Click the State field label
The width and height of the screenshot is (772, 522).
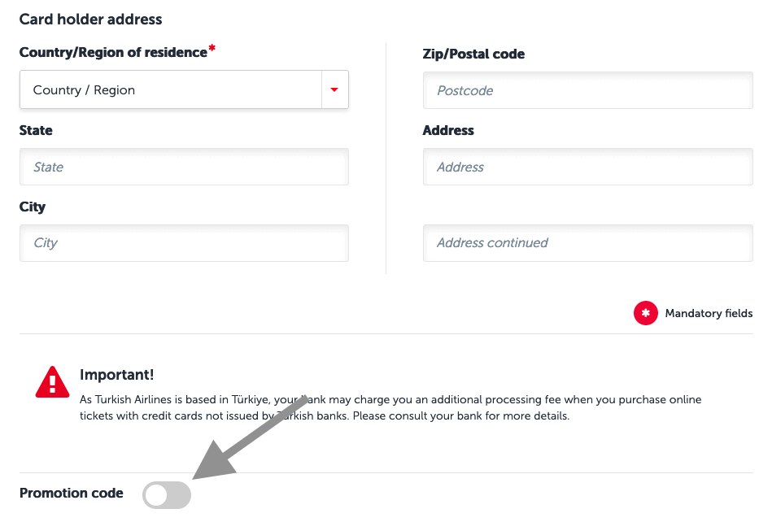36,130
